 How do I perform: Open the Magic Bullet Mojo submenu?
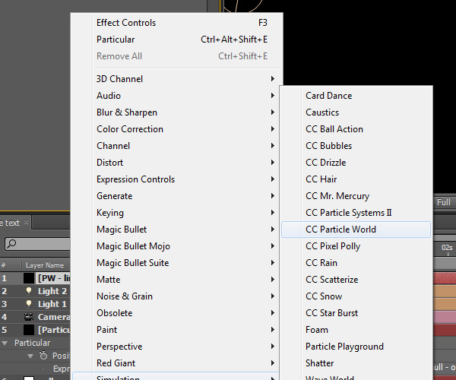pos(177,246)
